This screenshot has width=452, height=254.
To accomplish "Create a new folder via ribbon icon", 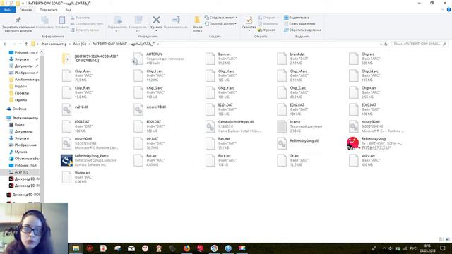I will (x=197, y=20).
